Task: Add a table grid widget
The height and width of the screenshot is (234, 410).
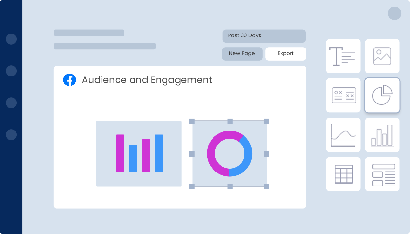Action: [x=343, y=174]
